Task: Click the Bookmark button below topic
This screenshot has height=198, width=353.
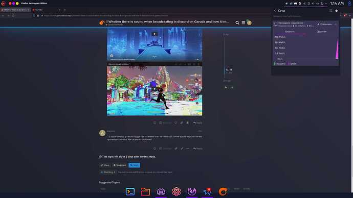Action: (120, 165)
